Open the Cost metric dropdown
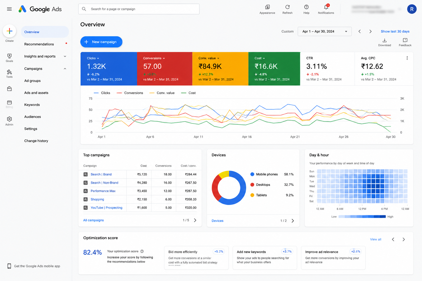 coord(260,58)
